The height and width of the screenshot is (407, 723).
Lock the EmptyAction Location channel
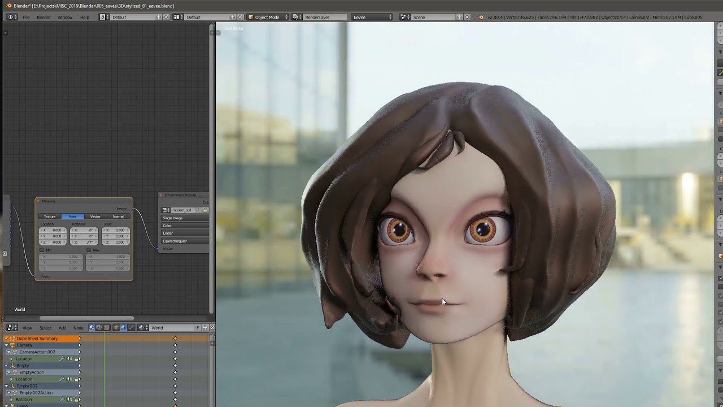coord(76,379)
